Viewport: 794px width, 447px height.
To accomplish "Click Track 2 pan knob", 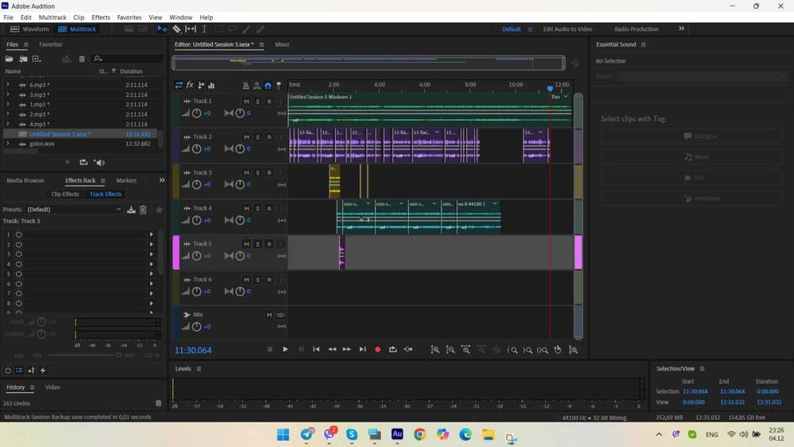I will click(x=240, y=148).
